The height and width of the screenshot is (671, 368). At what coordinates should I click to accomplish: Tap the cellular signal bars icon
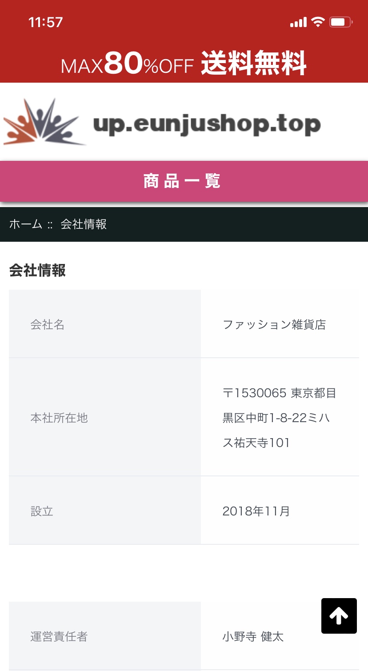(298, 22)
